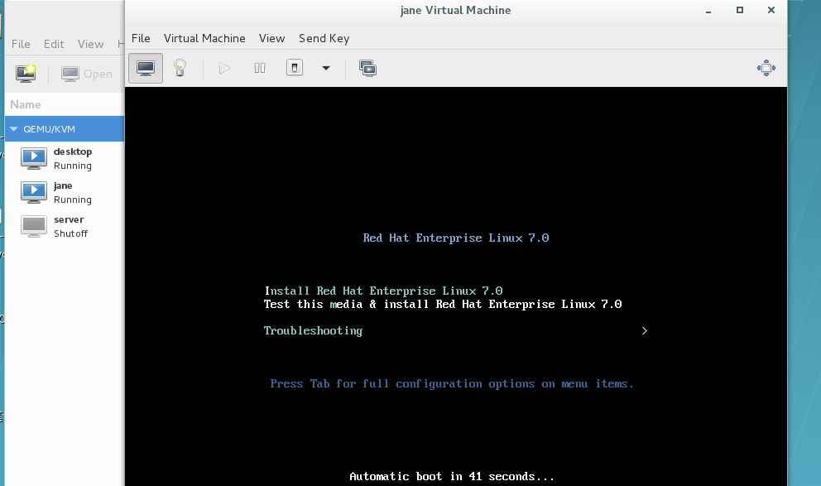
Task: Select Test this media & install entry
Action: [443, 305]
